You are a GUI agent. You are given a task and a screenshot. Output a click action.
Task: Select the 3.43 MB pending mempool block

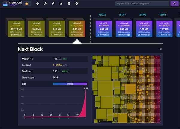click(35, 28)
